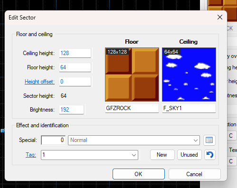Focus the Height offset input field
This screenshot has height=188, width=237.
tap(75, 82)
